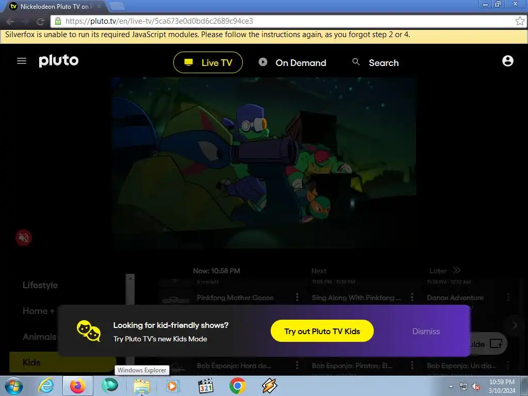
Task: Open the user account profile icon
Action: (507, 61)
